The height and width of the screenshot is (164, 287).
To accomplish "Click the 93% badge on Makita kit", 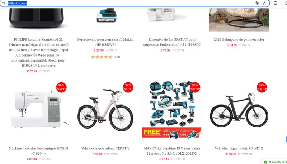I will click(195, 87).
